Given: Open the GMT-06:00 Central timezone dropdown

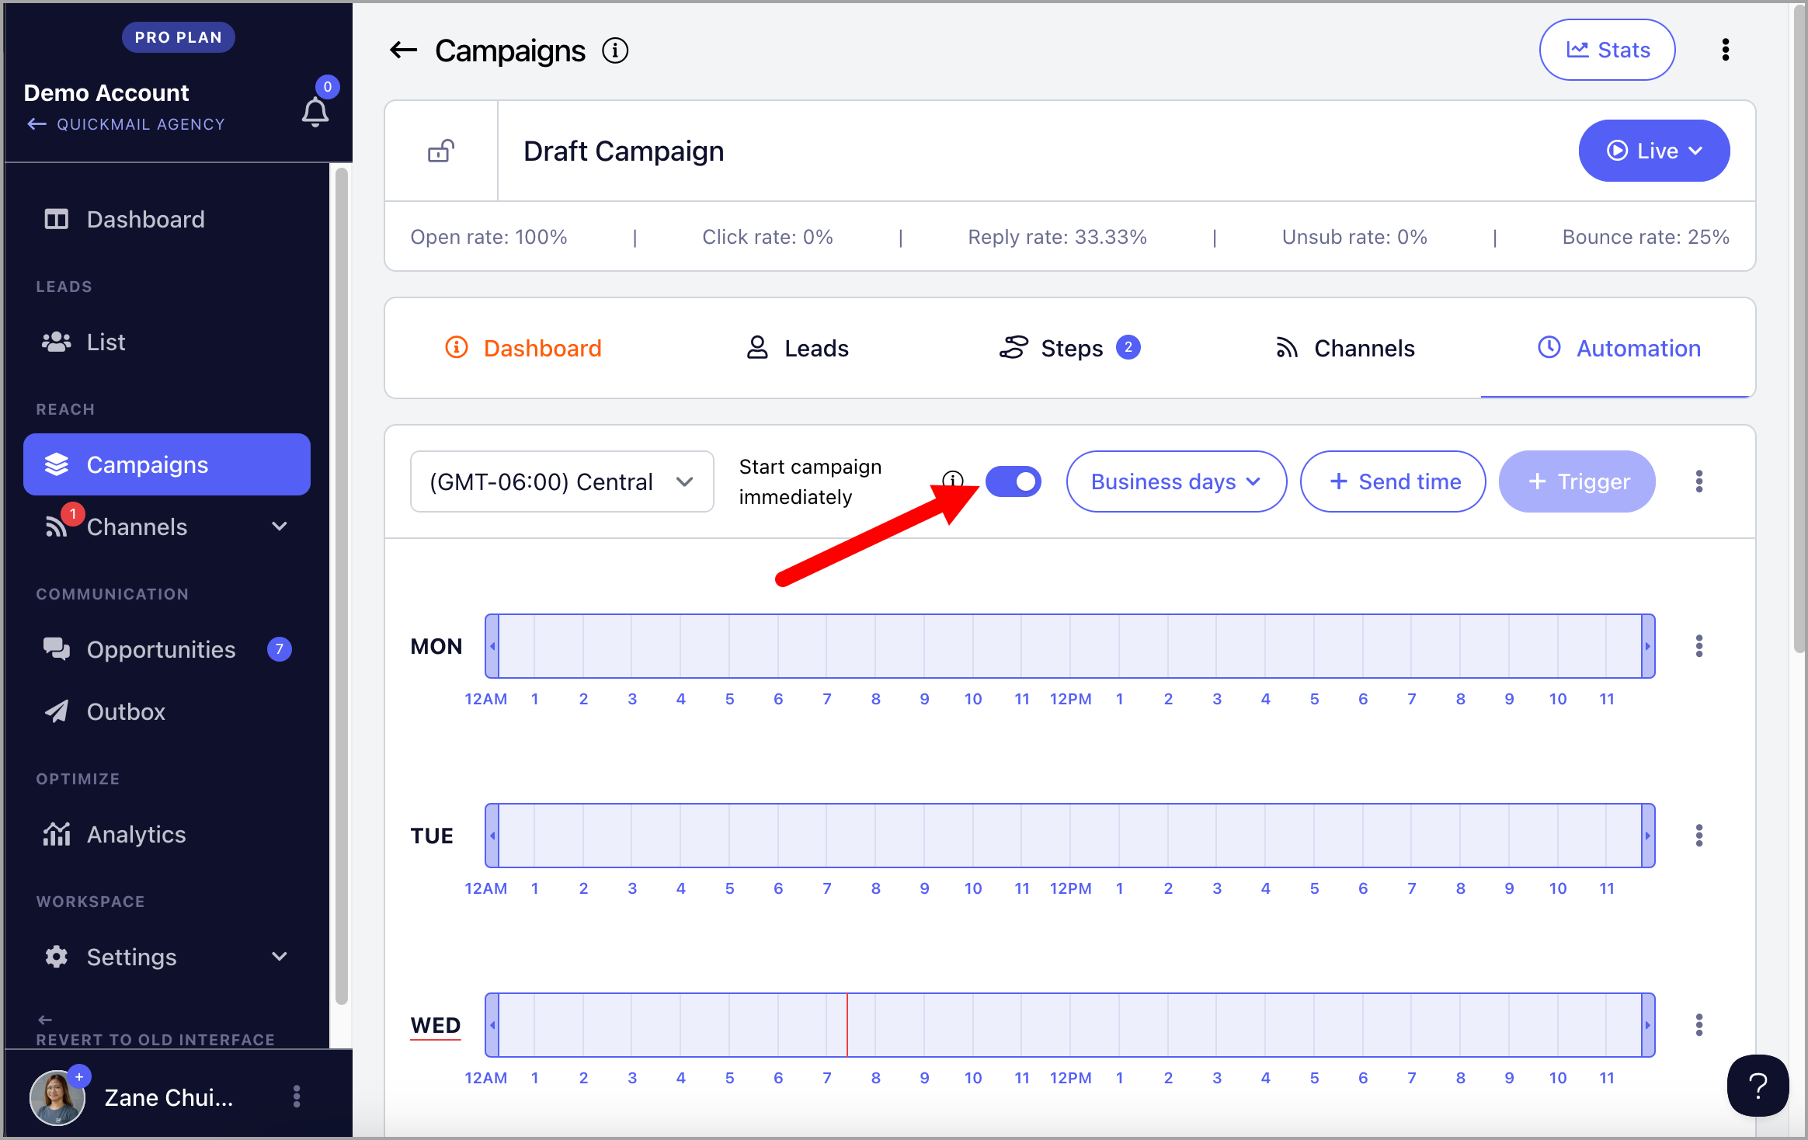Looking at the screenshot, I should click(x=562, y=481).
